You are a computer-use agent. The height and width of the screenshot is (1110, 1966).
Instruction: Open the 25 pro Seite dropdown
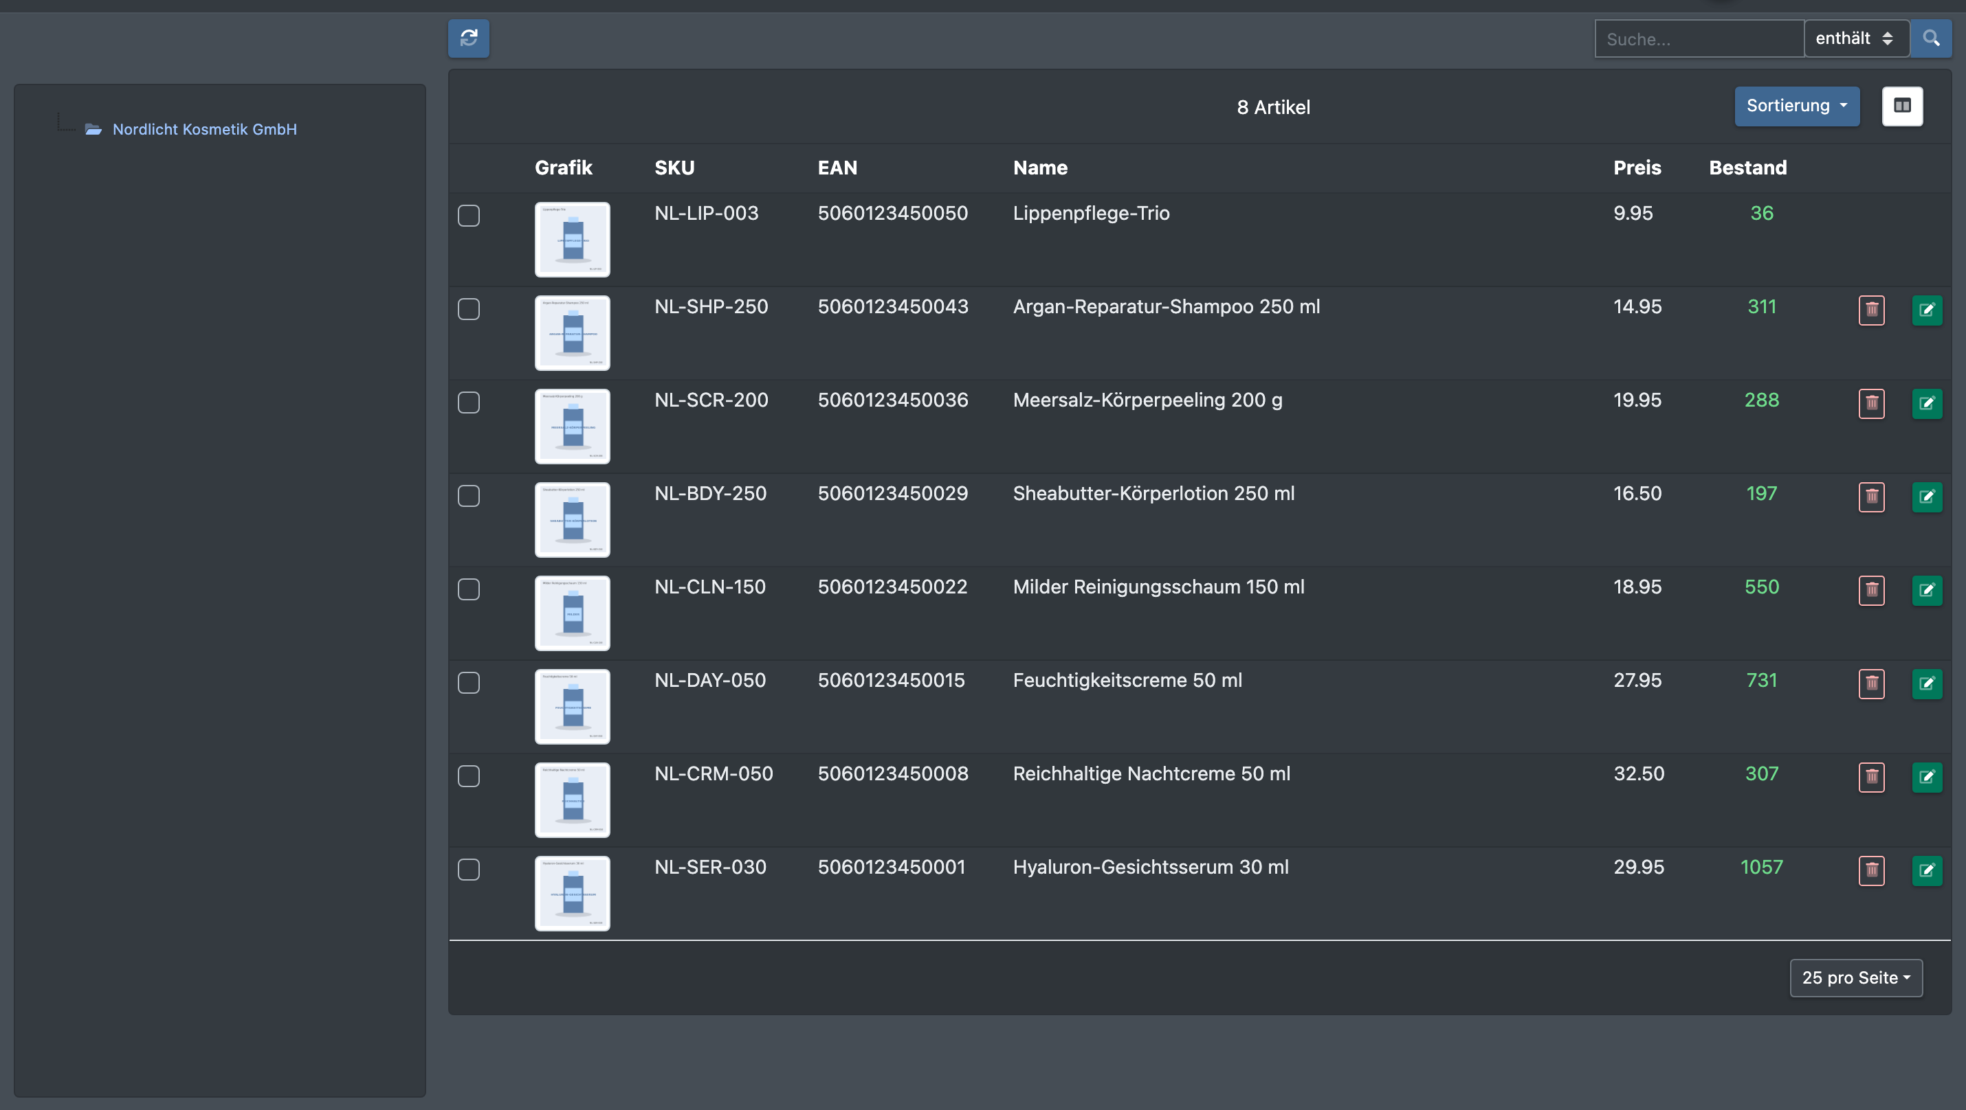(1856, 977)
